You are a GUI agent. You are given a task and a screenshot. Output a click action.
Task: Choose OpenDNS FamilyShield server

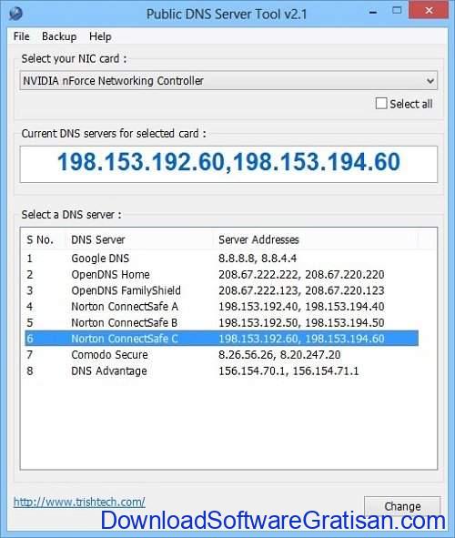tap(221, 290)
